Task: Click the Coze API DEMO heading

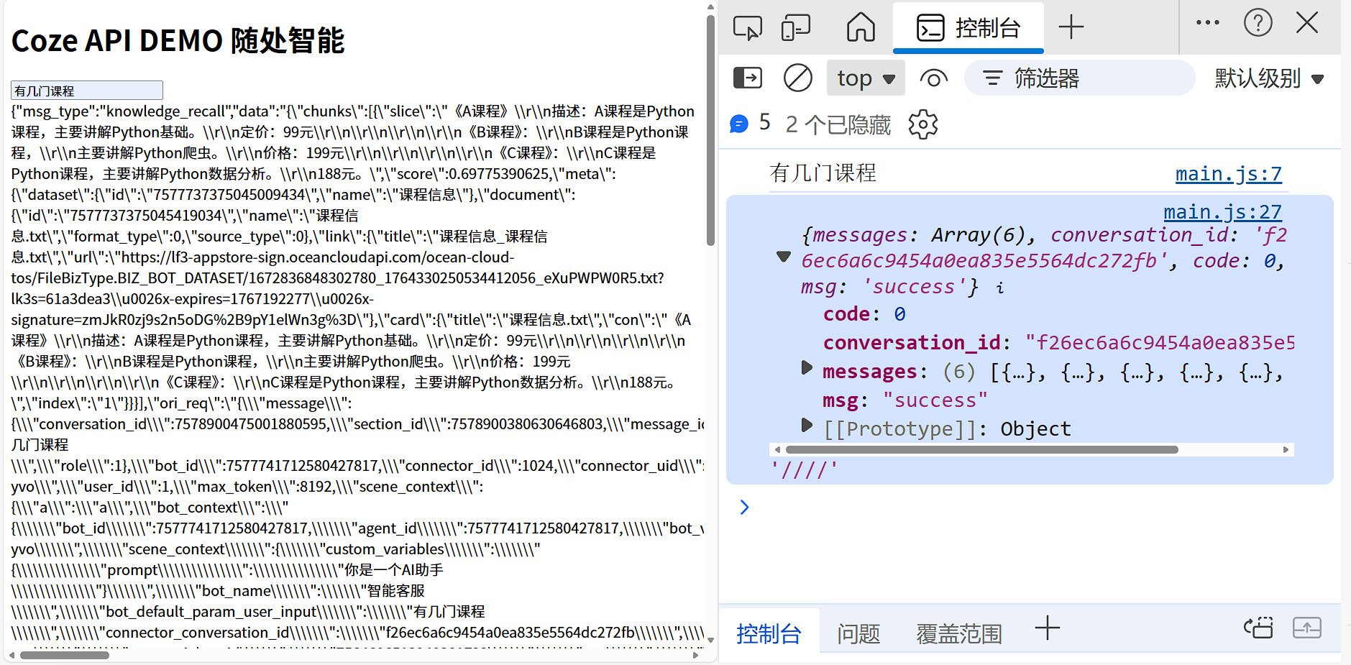Action: point(178,41)
